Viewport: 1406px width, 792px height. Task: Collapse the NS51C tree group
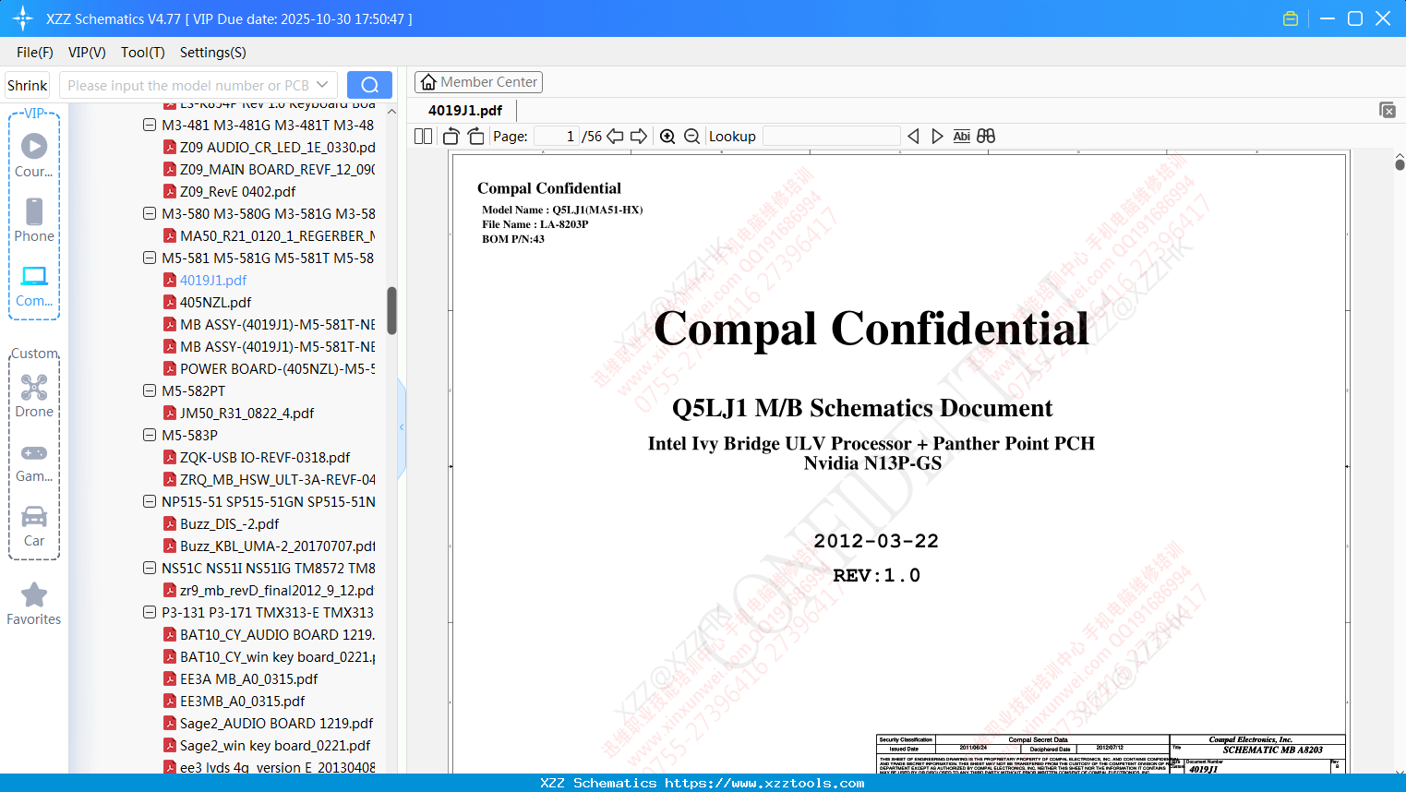150,568
